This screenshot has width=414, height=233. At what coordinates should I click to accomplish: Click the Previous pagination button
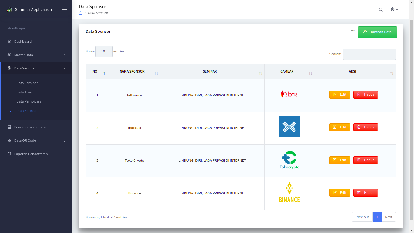362,217
